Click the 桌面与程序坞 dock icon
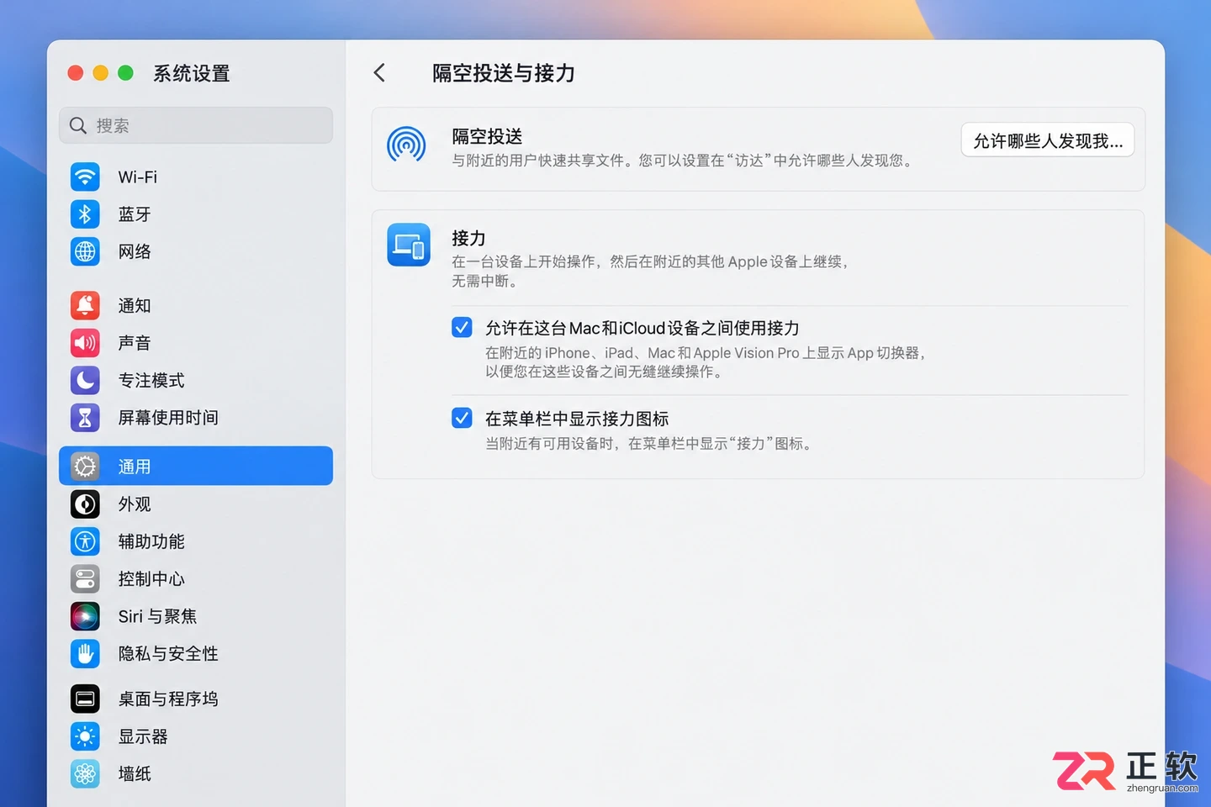Image resolution: width=1211 pixels, height=807 pixels. (x=85, y=699)
